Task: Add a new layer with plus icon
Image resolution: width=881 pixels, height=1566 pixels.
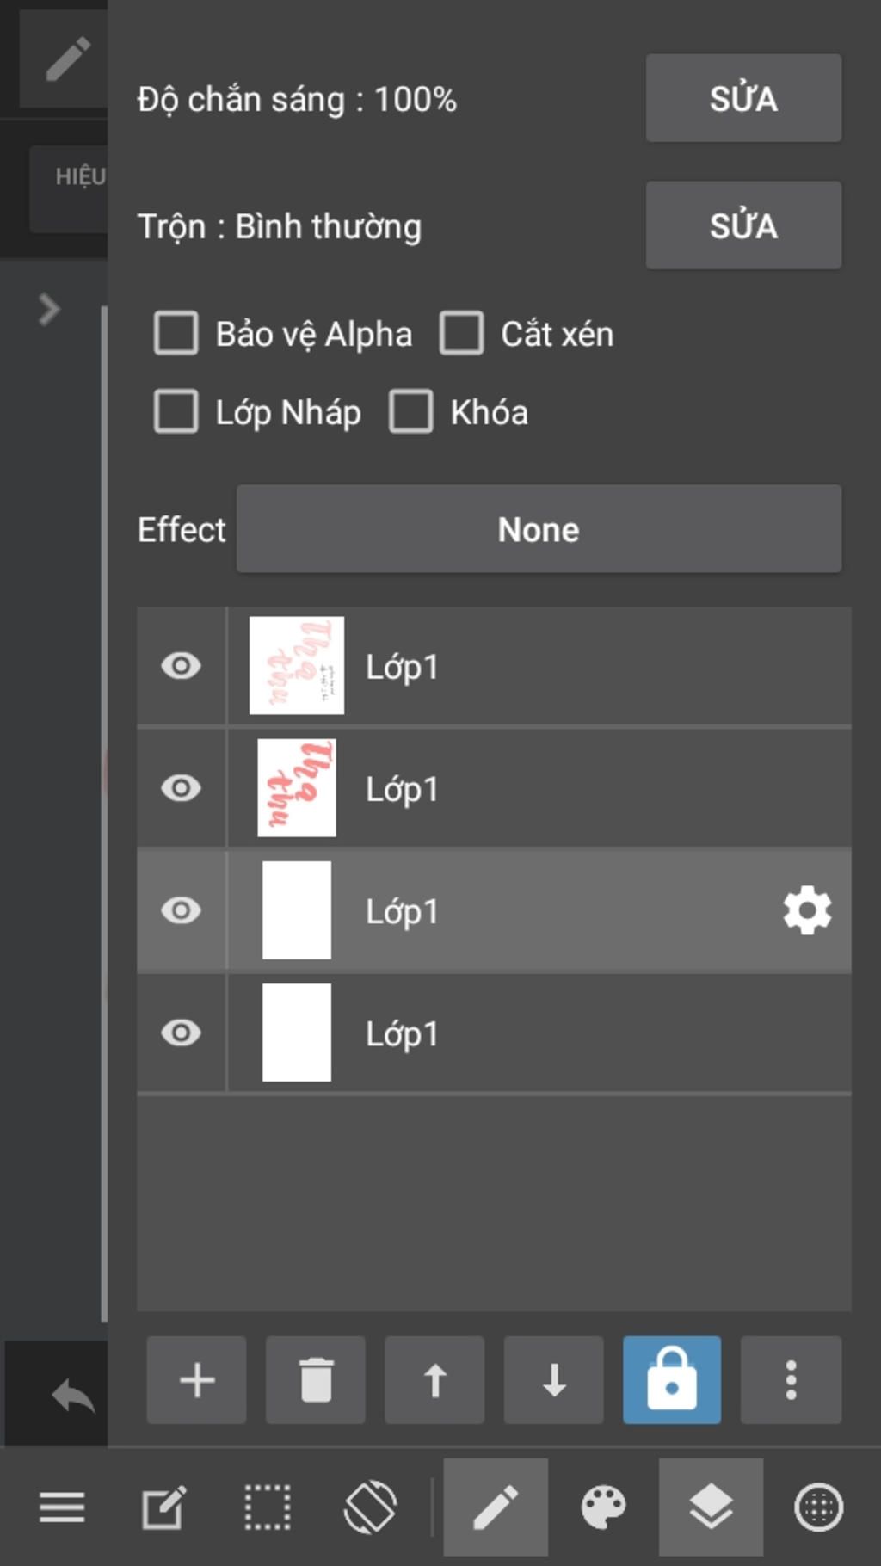Action: click(196, 1380)
